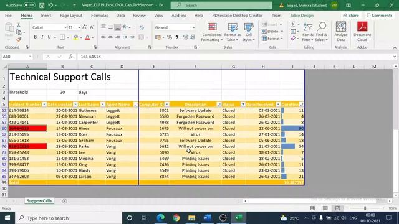This screenshot has height=224, width=399.
Task: Click Decrease Font Size icon
Action: click(92, 27)
